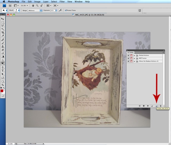Viewport: 171px width, 145px height.
Task: Play selected action
Action: tap(148, 106)
